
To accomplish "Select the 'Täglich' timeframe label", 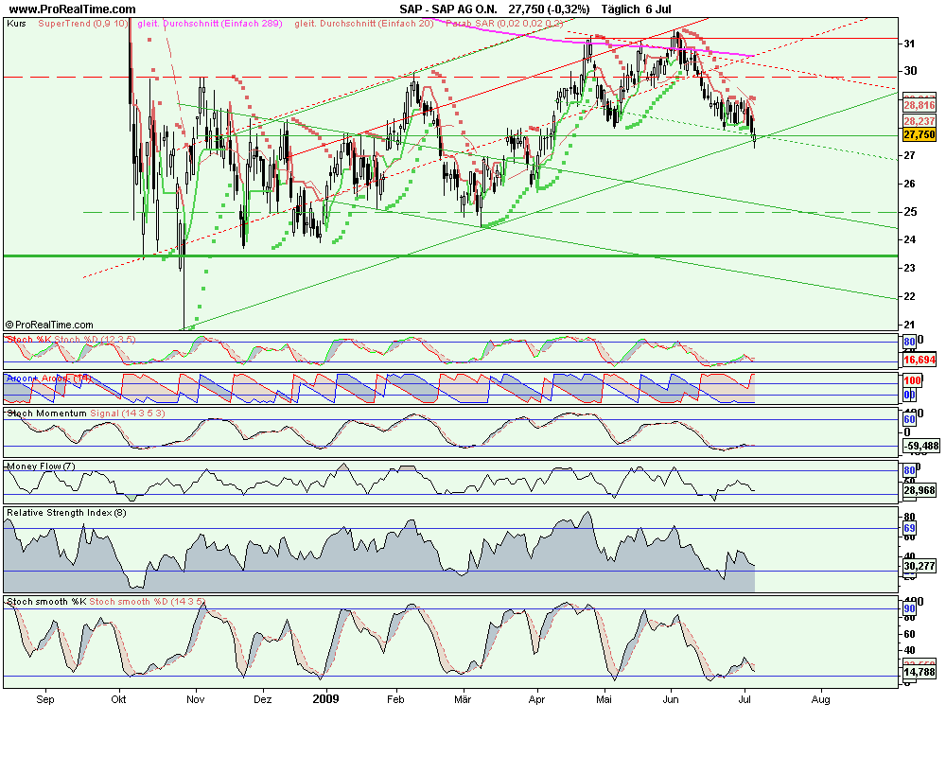I will [x=621, y=9].
